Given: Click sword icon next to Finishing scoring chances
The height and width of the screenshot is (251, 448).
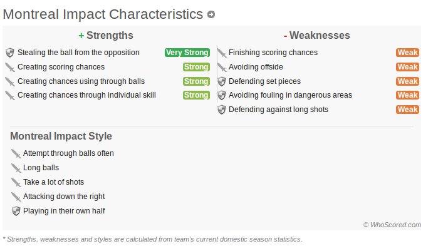Looking at the screenshot, I should tap(221, 53).
